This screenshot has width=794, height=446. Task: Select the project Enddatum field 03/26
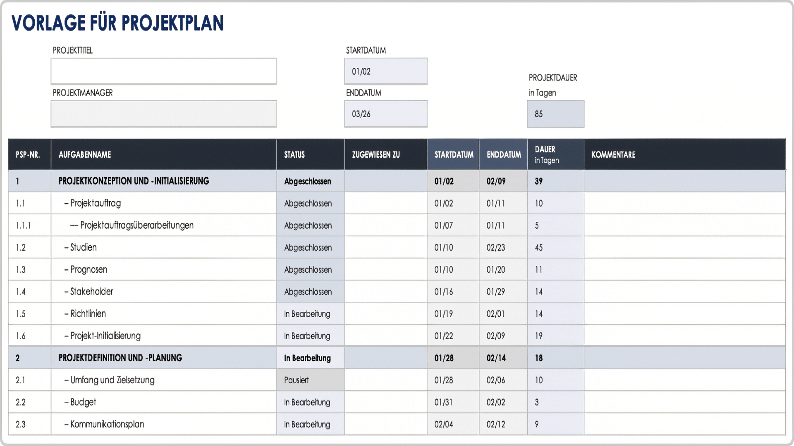pos(385,114)
